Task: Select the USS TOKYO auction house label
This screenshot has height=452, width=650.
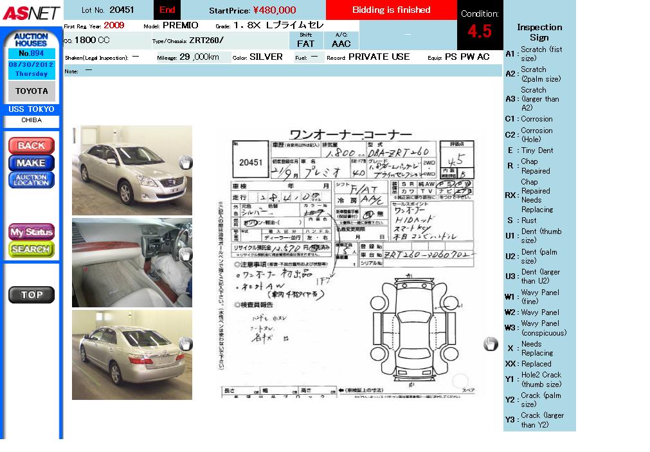Action: [32, 109]
